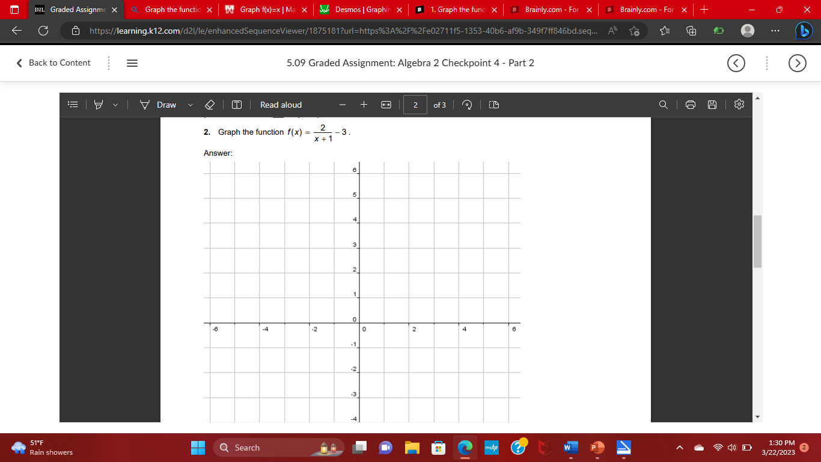This screenshot has height=462, width=821.
Task: Start Read aloud for the page
Action: point(280,105)
